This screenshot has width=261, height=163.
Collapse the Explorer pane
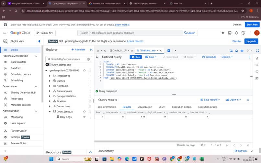pos(91,49)
